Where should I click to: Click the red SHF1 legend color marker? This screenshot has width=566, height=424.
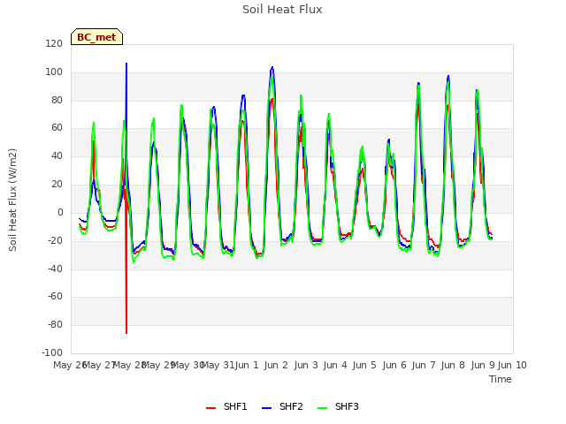coord(210,408)
